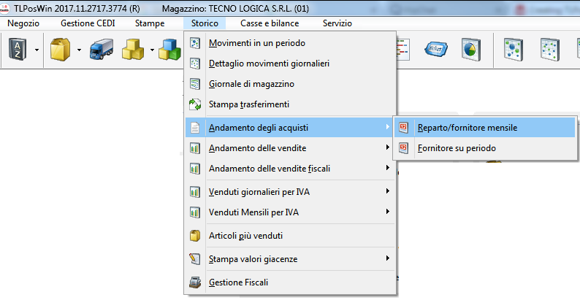Click the Reparto/fornitore mensile calendar icon

click(x=403, y=128)
